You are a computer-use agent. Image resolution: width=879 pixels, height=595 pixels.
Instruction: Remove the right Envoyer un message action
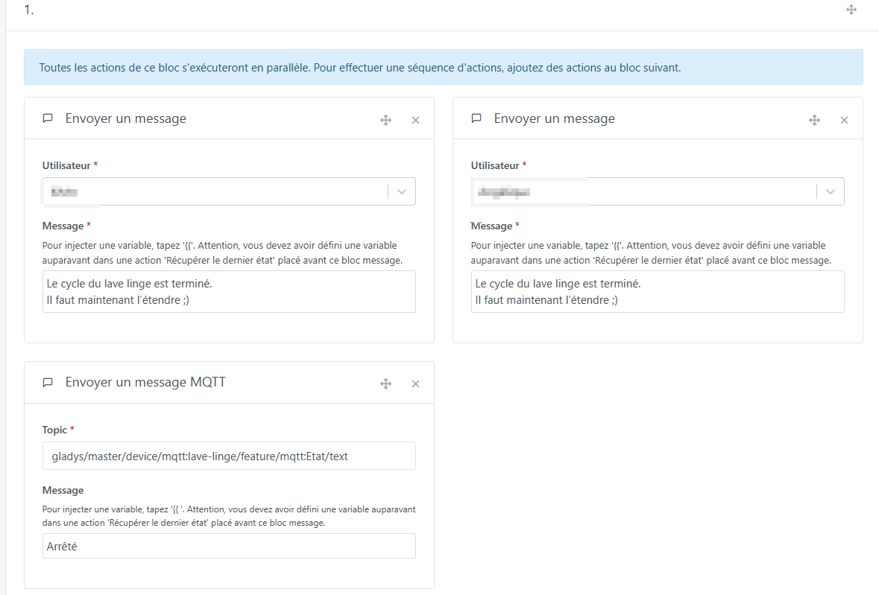pyautogui.click(x=845, y=120)
